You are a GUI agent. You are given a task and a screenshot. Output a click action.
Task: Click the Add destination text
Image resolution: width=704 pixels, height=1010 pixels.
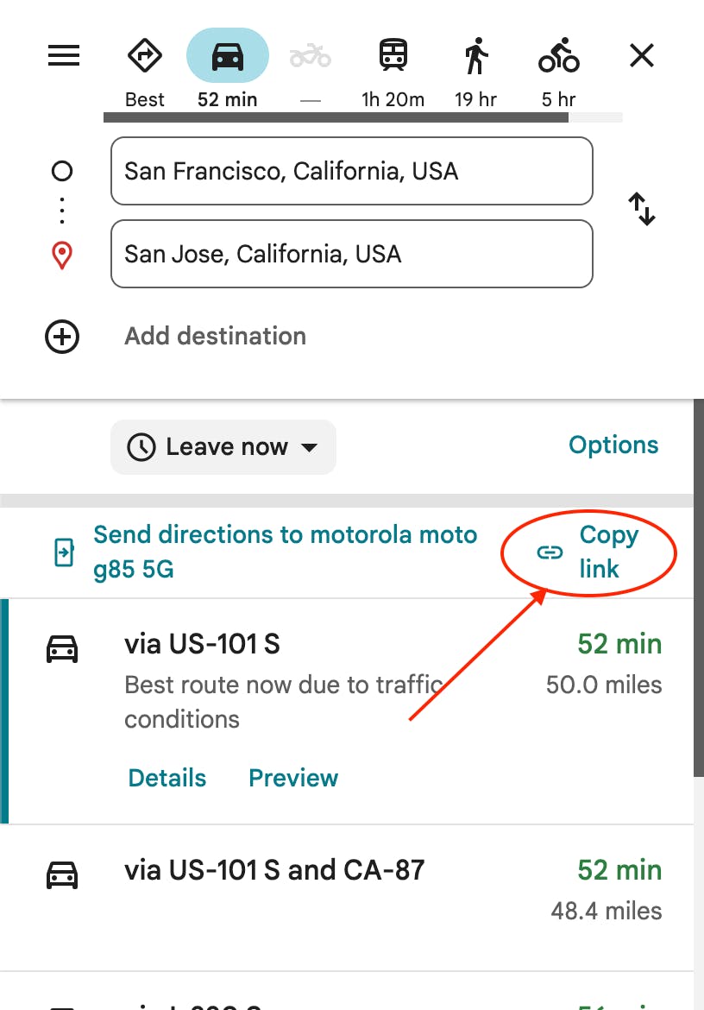pyautogui.click(x=216, y=337)
